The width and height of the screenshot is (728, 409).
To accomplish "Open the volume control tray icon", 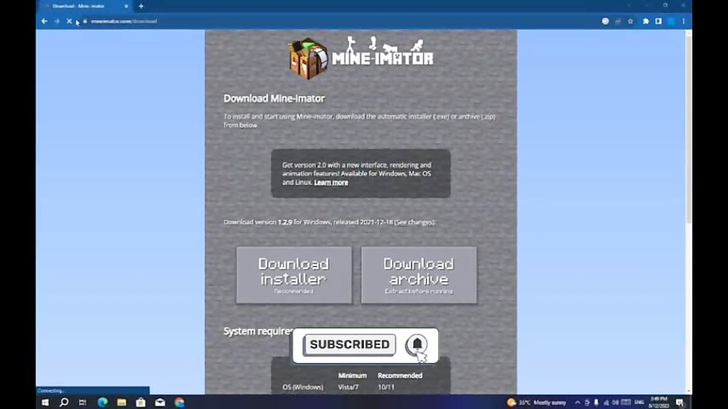I will pyautogui.click(x=616, y=403).
